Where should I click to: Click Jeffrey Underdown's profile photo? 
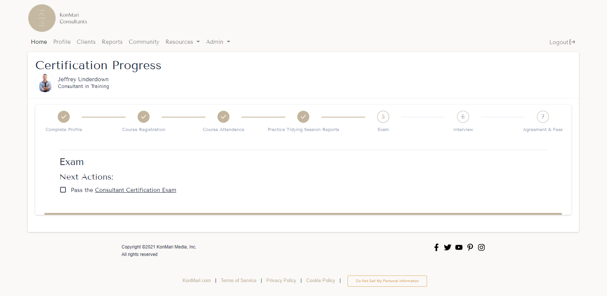tap(45, 83)
